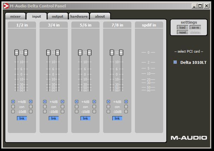Viewport: 214px width, 151px height.
Task: Click the reset settings button
Action: [182, 32]
